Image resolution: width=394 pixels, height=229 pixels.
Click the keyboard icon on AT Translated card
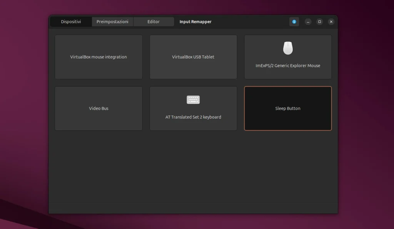point(193,99)
